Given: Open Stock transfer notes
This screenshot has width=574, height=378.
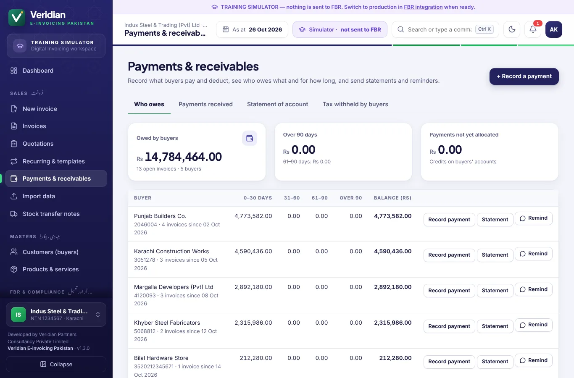Looking at the screenshot, I should (x=56, y=214).
